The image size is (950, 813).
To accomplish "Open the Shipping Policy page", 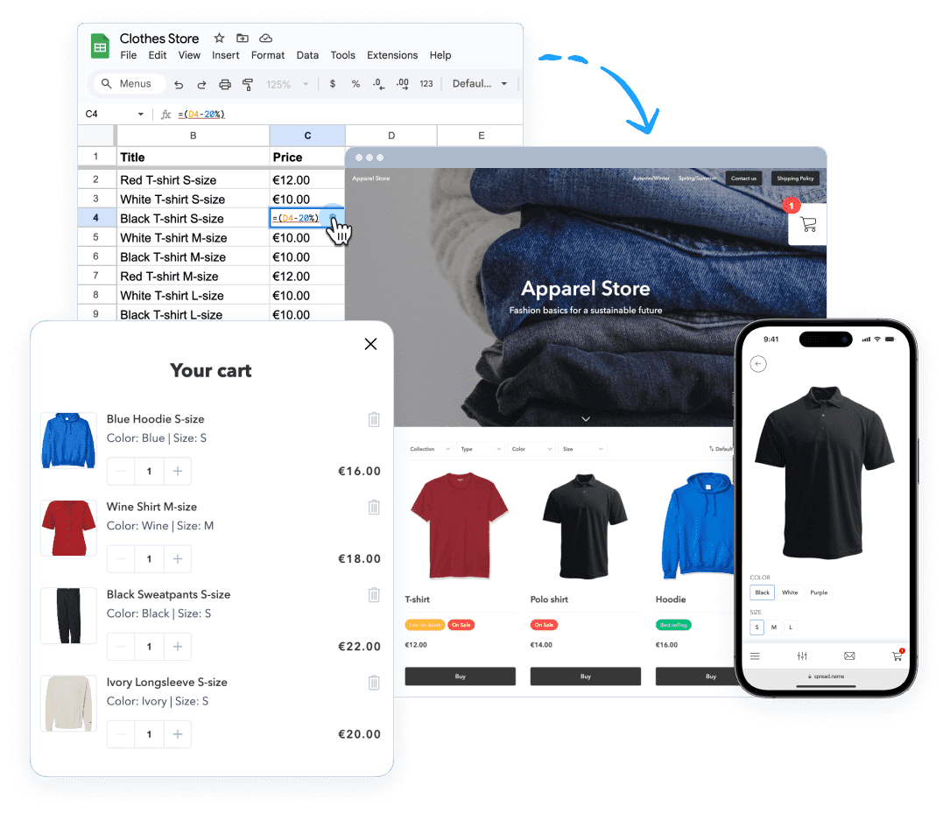I will (x=795, y=178).
